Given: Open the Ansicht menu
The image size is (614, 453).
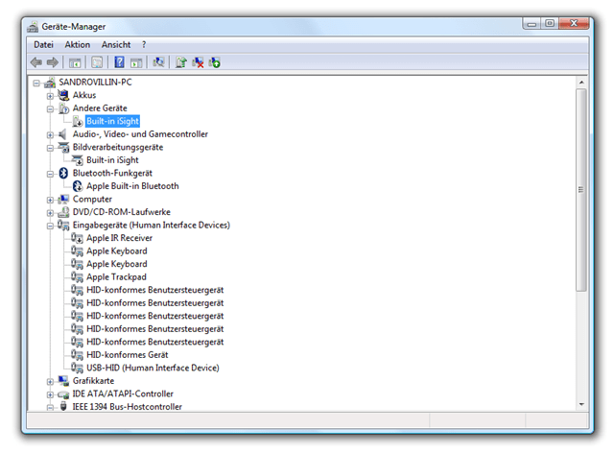Looking at the screenshot, I should pos(116,44).
